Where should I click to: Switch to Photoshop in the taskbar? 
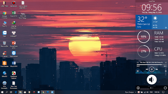coord(48,92)
